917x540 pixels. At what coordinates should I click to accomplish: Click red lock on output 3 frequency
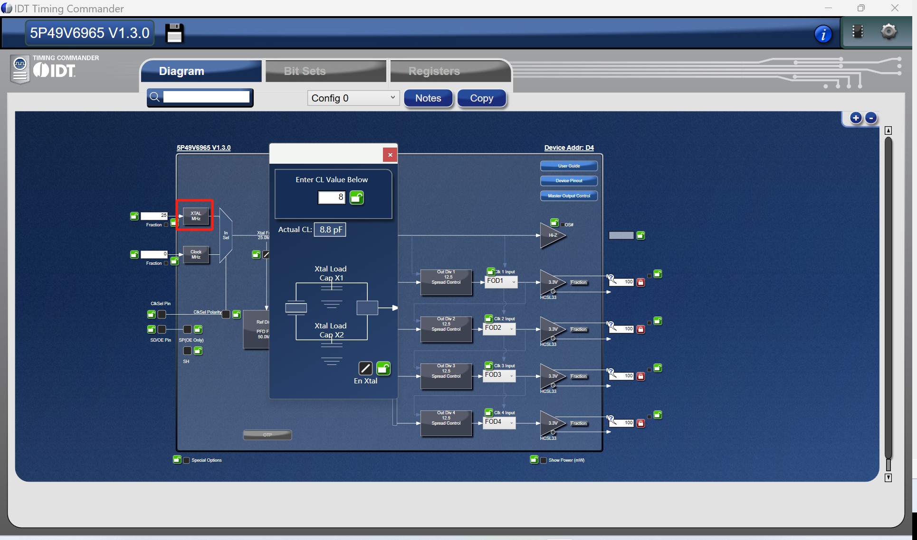click(x=640, y=376)
